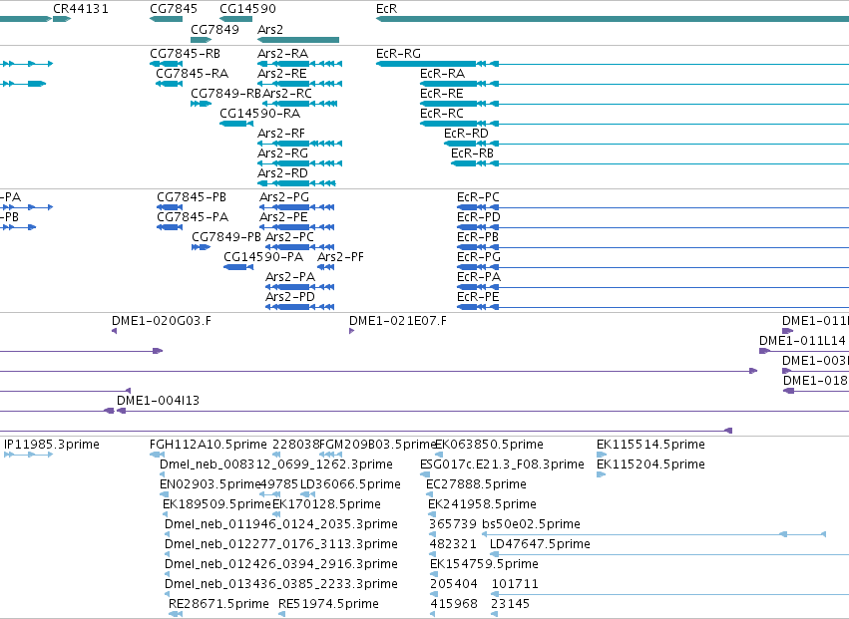Viewport: 849px width, 619px height.
Task: Select the EcR-RE transcript
Action: (442, 94)
